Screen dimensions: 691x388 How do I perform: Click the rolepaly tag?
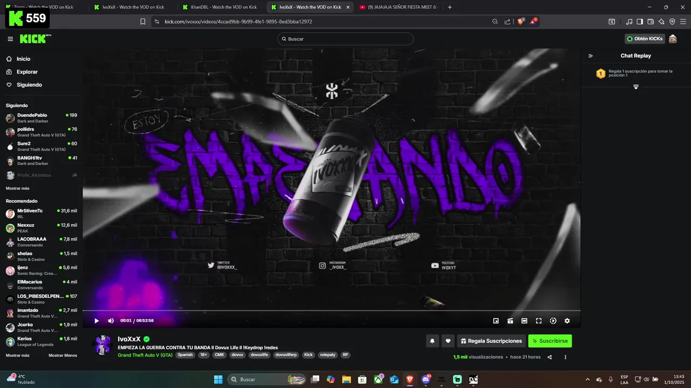327,355
